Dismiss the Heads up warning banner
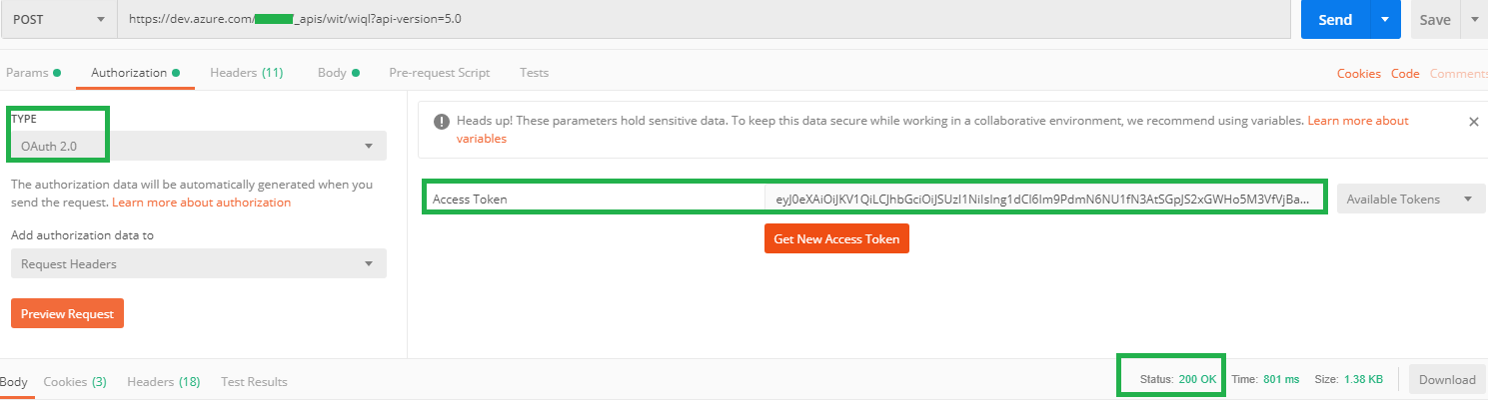 pyautogui.click(x=1473, y=122)
